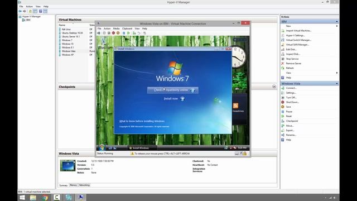Click the red Shut Down icon in VM toolbar
Image resolution: width=357 pixels, height=201 pixels.
pos(113,33)
